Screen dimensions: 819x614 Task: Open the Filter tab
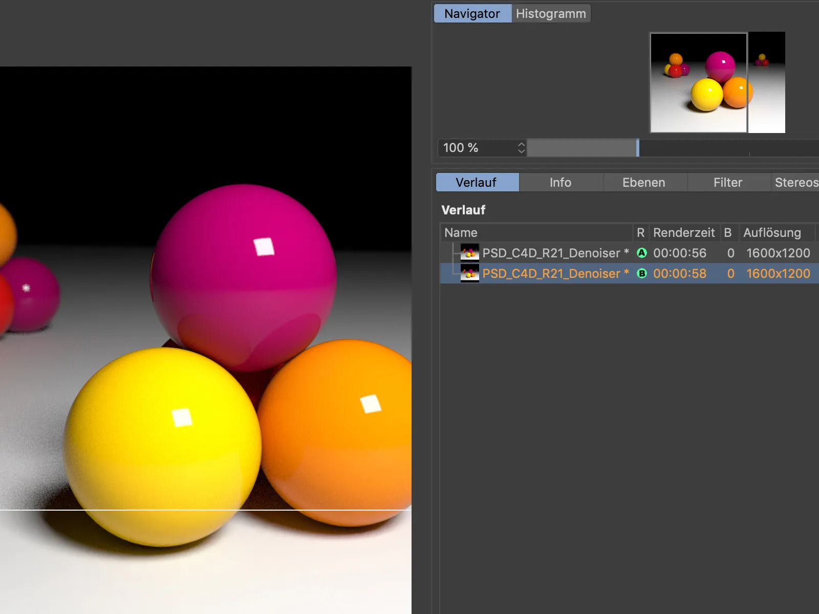coord(728,182)
